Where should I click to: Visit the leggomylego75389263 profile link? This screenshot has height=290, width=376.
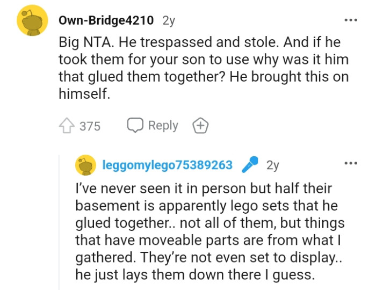167,165
